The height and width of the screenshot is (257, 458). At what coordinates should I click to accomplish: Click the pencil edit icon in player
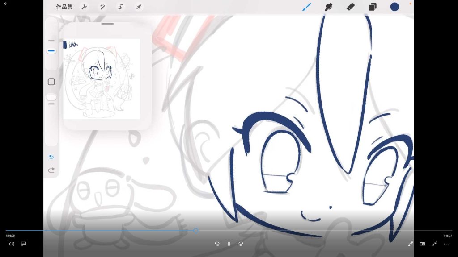pyautogui.click(x=411, y=244)
